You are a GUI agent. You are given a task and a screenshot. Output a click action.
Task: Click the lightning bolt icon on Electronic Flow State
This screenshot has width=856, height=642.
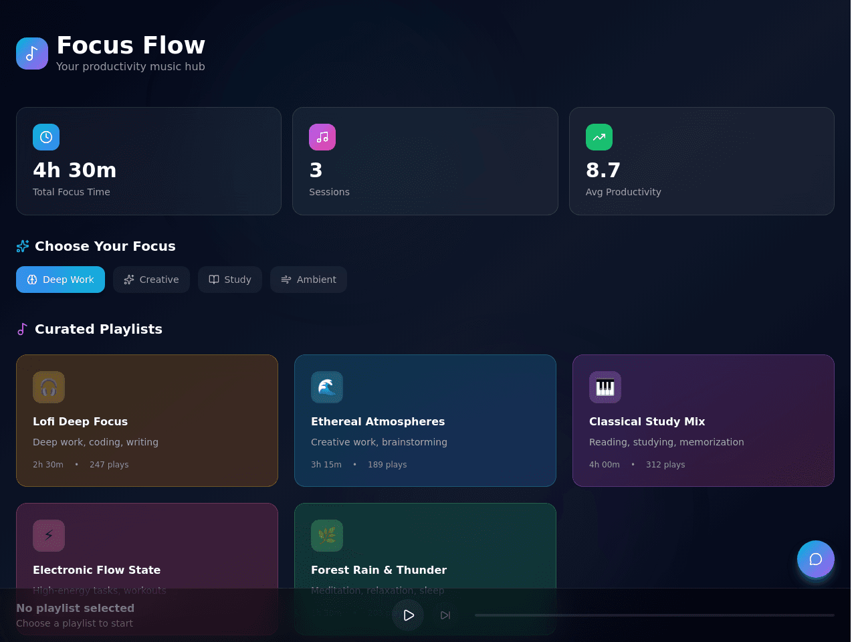point(49,536)
